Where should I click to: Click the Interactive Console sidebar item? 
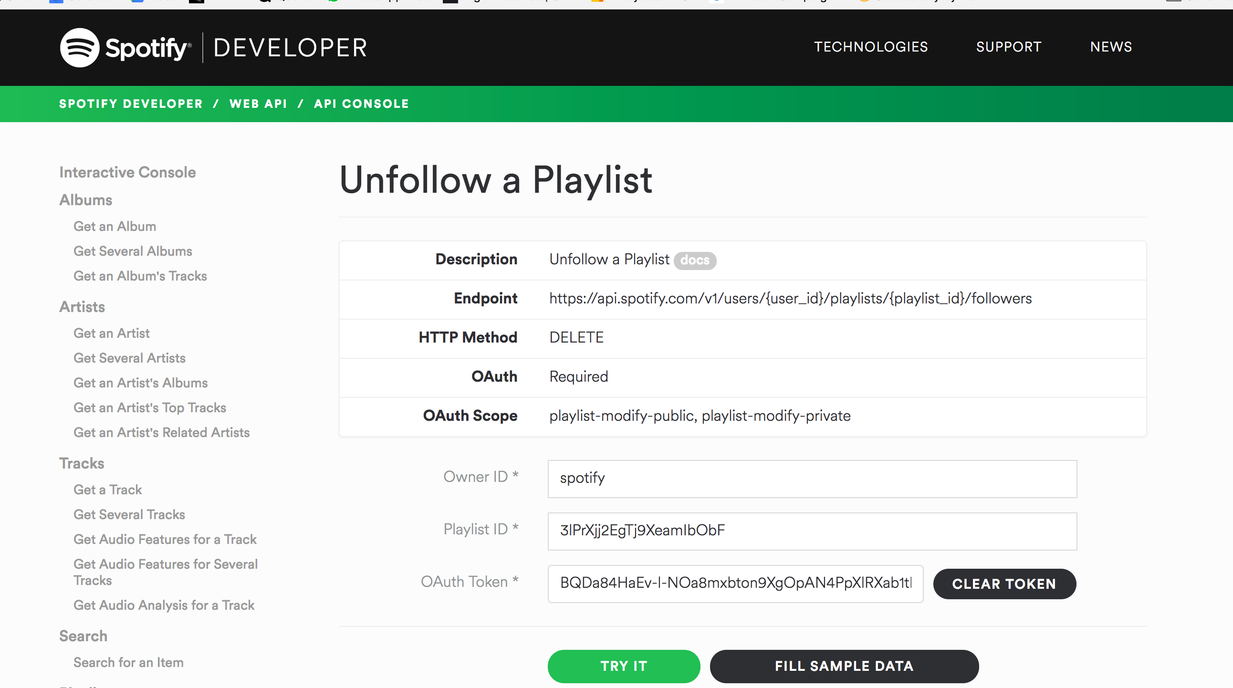pos(127,174)
